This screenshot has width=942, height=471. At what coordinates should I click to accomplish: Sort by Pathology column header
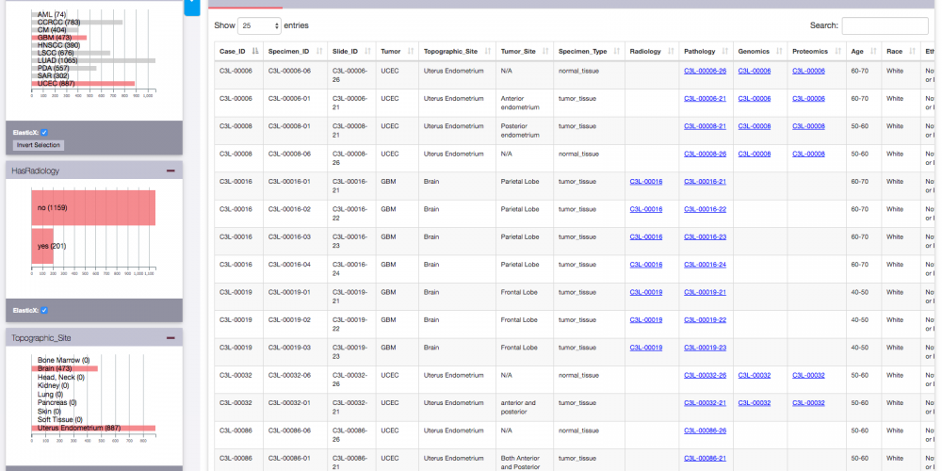pyautogui.click(x=706, y=52)
